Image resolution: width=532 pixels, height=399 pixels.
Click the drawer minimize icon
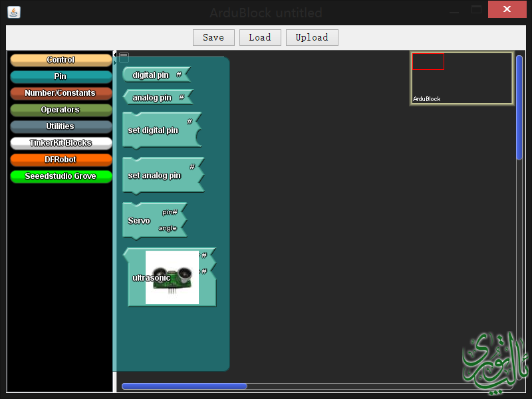[x=124, y=57]
